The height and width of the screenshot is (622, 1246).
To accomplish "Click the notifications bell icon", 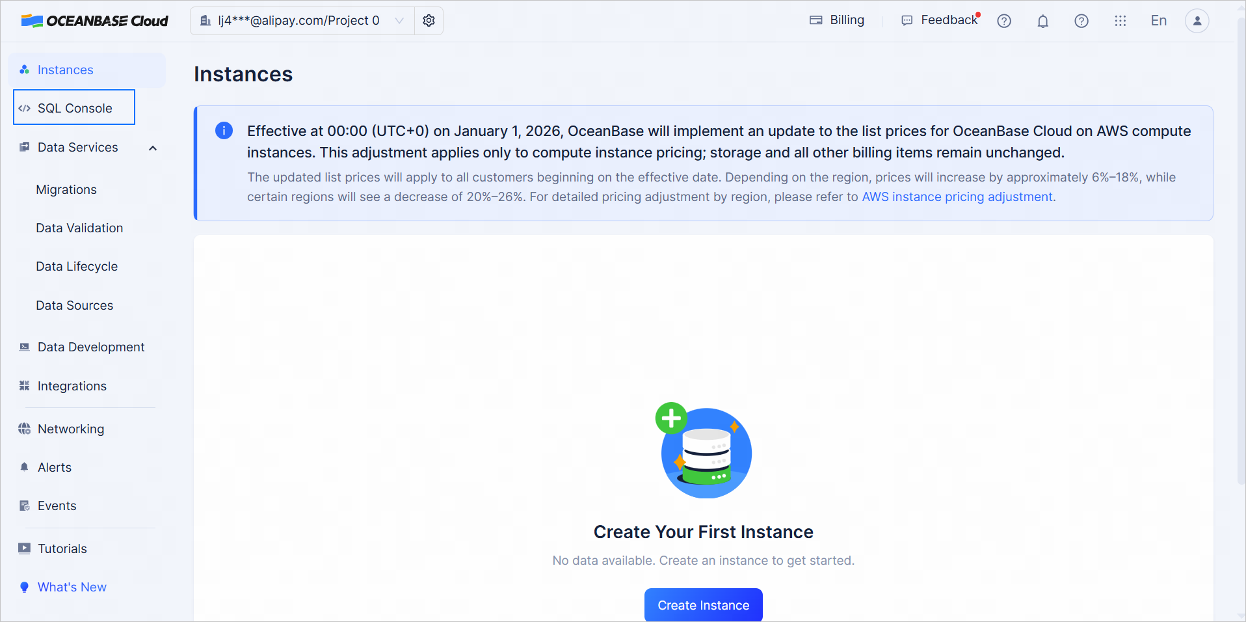I will [x=1042, y=21].
